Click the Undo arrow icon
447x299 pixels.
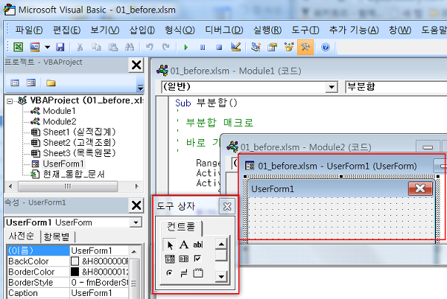(150, 47)
